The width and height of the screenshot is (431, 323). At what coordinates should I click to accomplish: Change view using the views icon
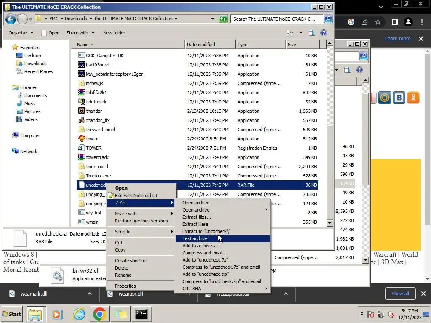[x=290, y=33]
